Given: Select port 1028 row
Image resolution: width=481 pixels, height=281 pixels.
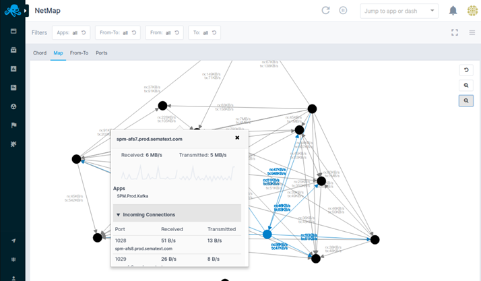Looking at the screenshot, I should (x=177, y=241).
